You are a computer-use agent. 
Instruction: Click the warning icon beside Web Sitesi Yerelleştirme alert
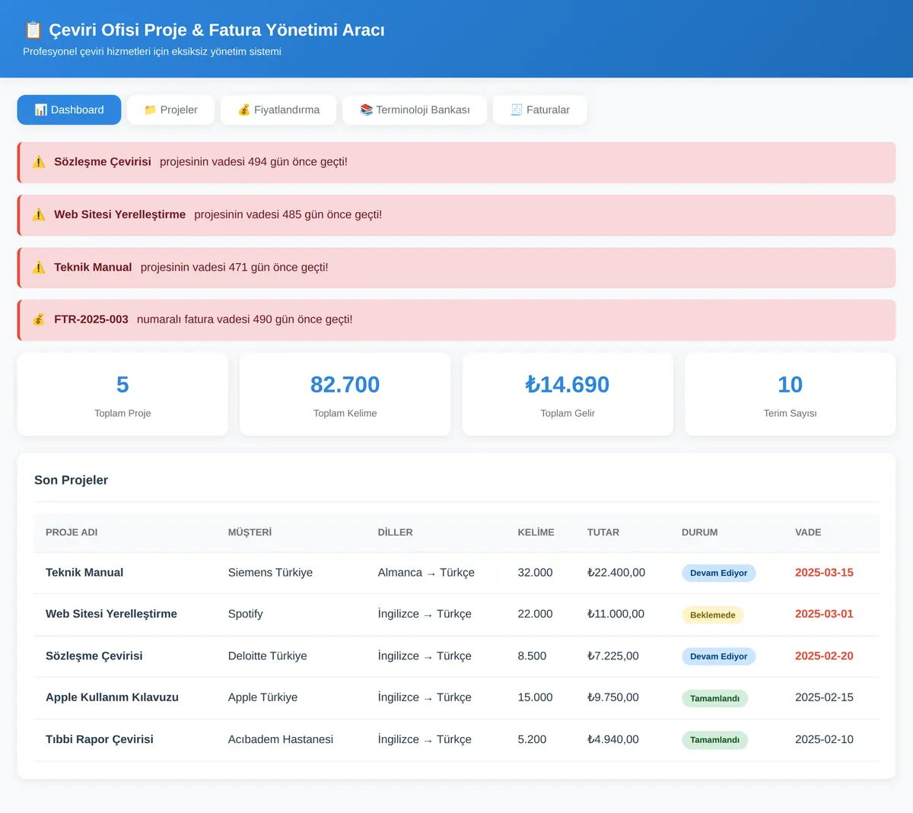tap(39, 214)
